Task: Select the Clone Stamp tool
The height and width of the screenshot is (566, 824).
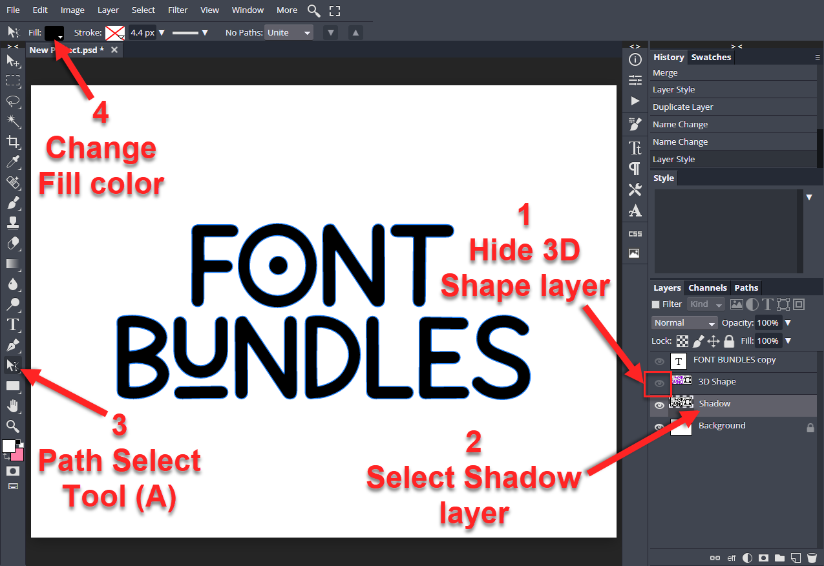Action: pos(13,223)
